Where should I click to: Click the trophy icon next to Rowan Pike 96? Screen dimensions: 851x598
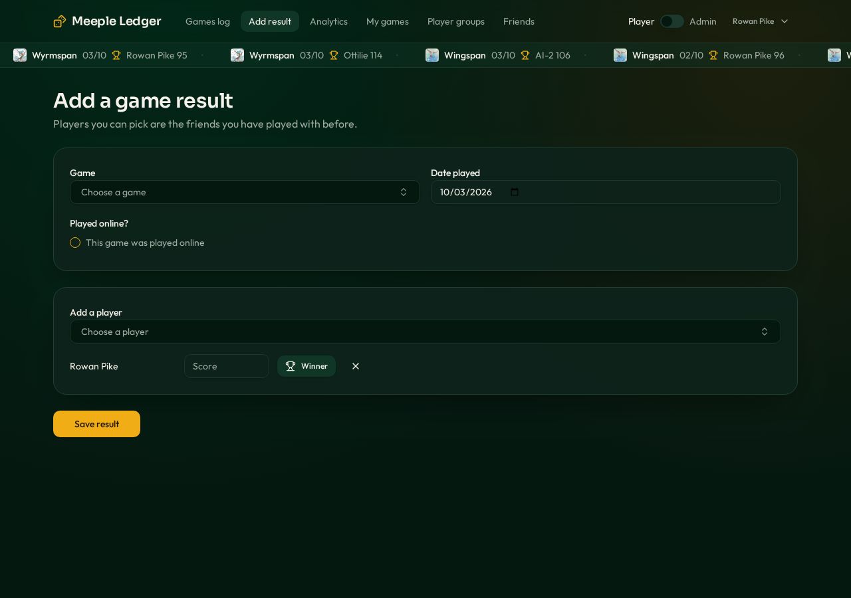coord(713,55)
